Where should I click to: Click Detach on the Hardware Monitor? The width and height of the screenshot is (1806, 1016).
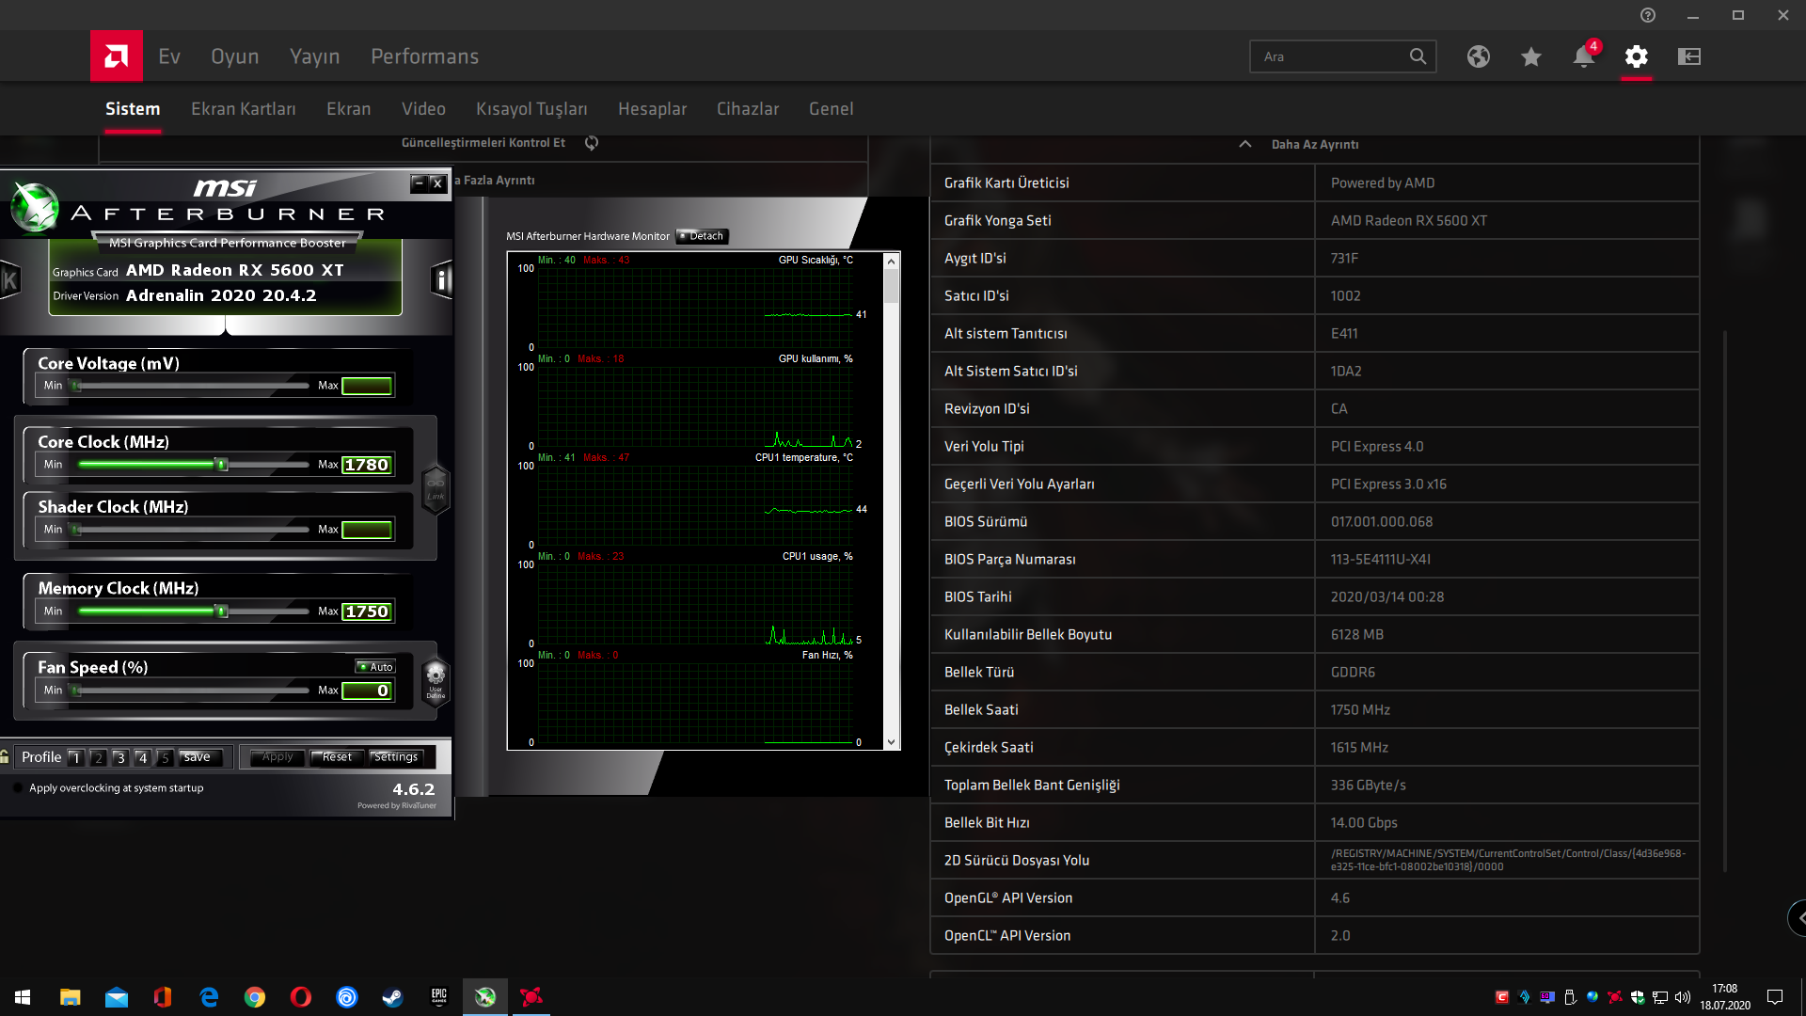(702, 236)
